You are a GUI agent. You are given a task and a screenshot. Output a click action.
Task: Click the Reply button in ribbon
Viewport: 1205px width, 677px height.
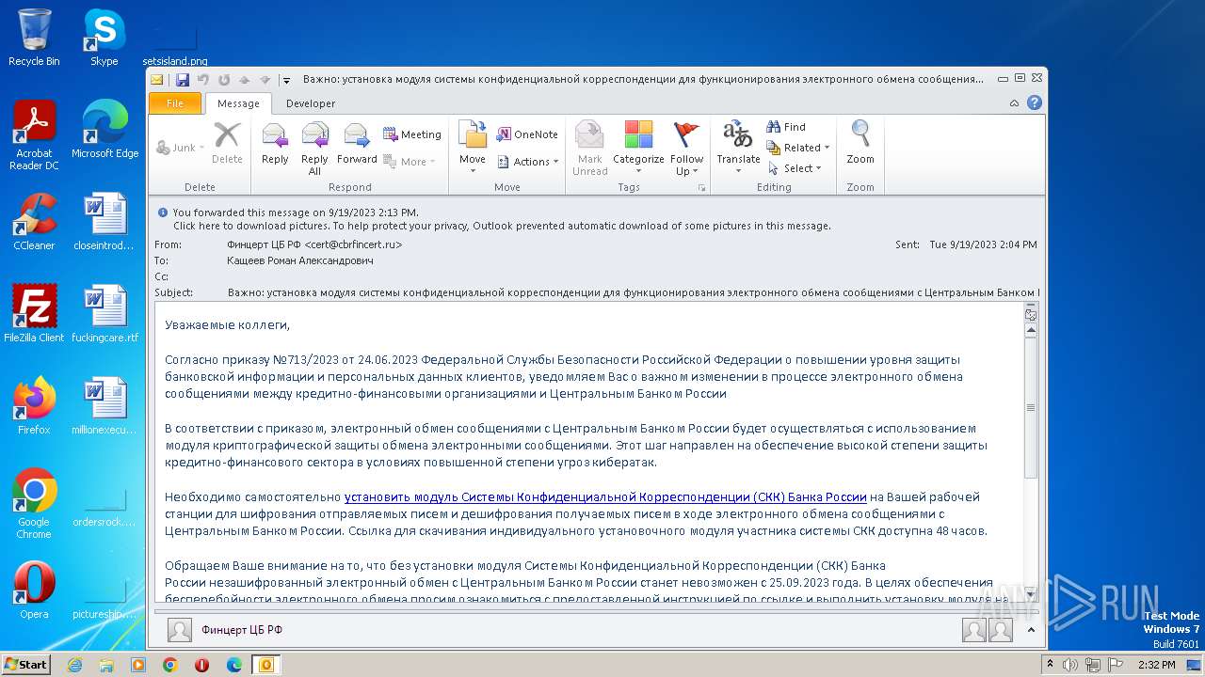275,147
